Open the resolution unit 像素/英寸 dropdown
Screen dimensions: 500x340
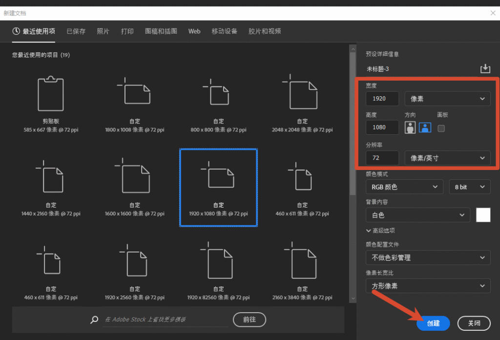(447, 158)
